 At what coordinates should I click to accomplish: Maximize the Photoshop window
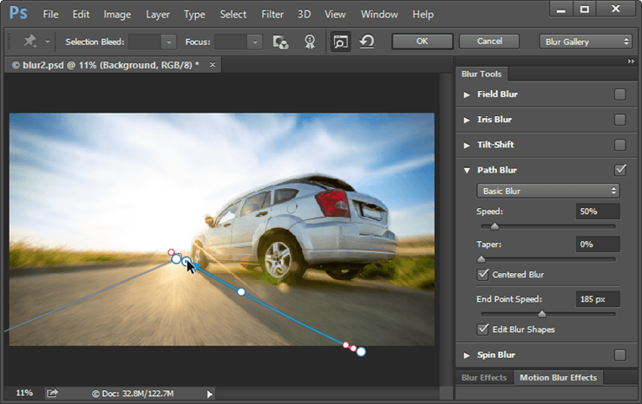pos(585,10)
